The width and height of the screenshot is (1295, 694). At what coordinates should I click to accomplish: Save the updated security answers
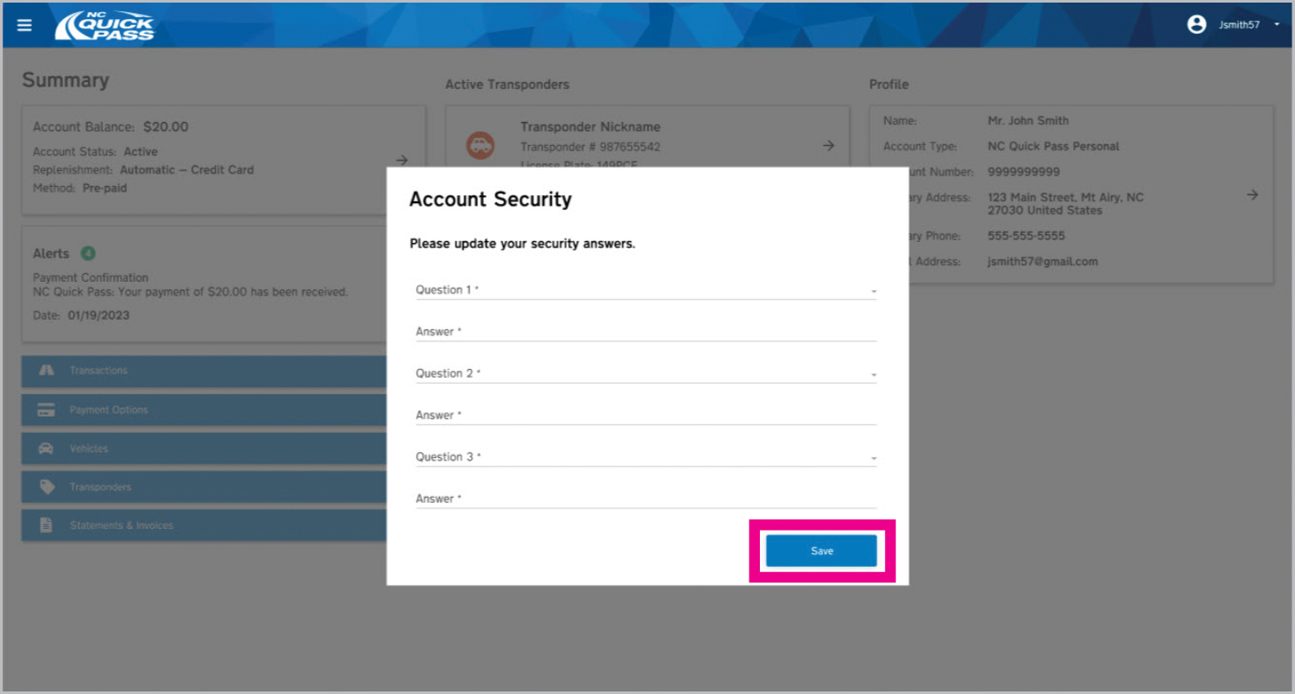point(821,551)
